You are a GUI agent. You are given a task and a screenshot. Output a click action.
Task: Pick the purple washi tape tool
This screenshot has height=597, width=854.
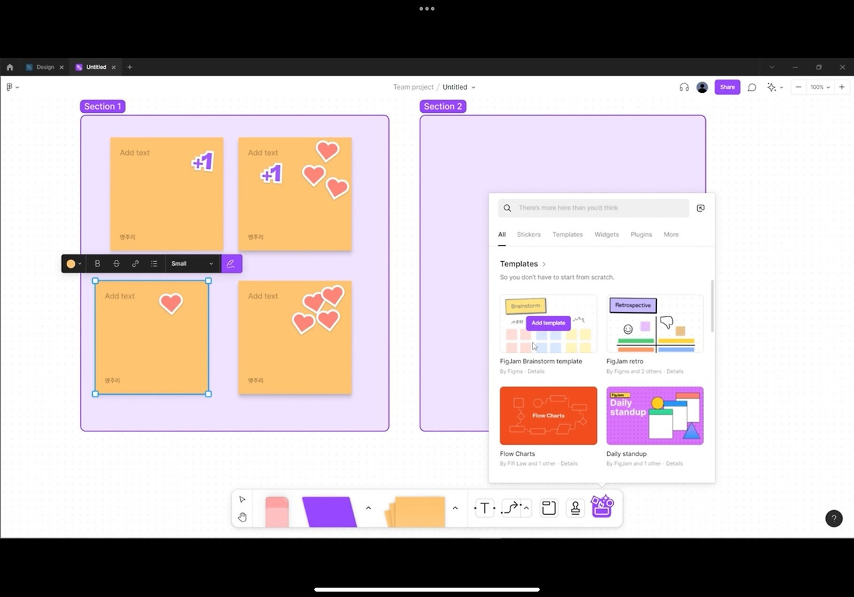point(329,512)
